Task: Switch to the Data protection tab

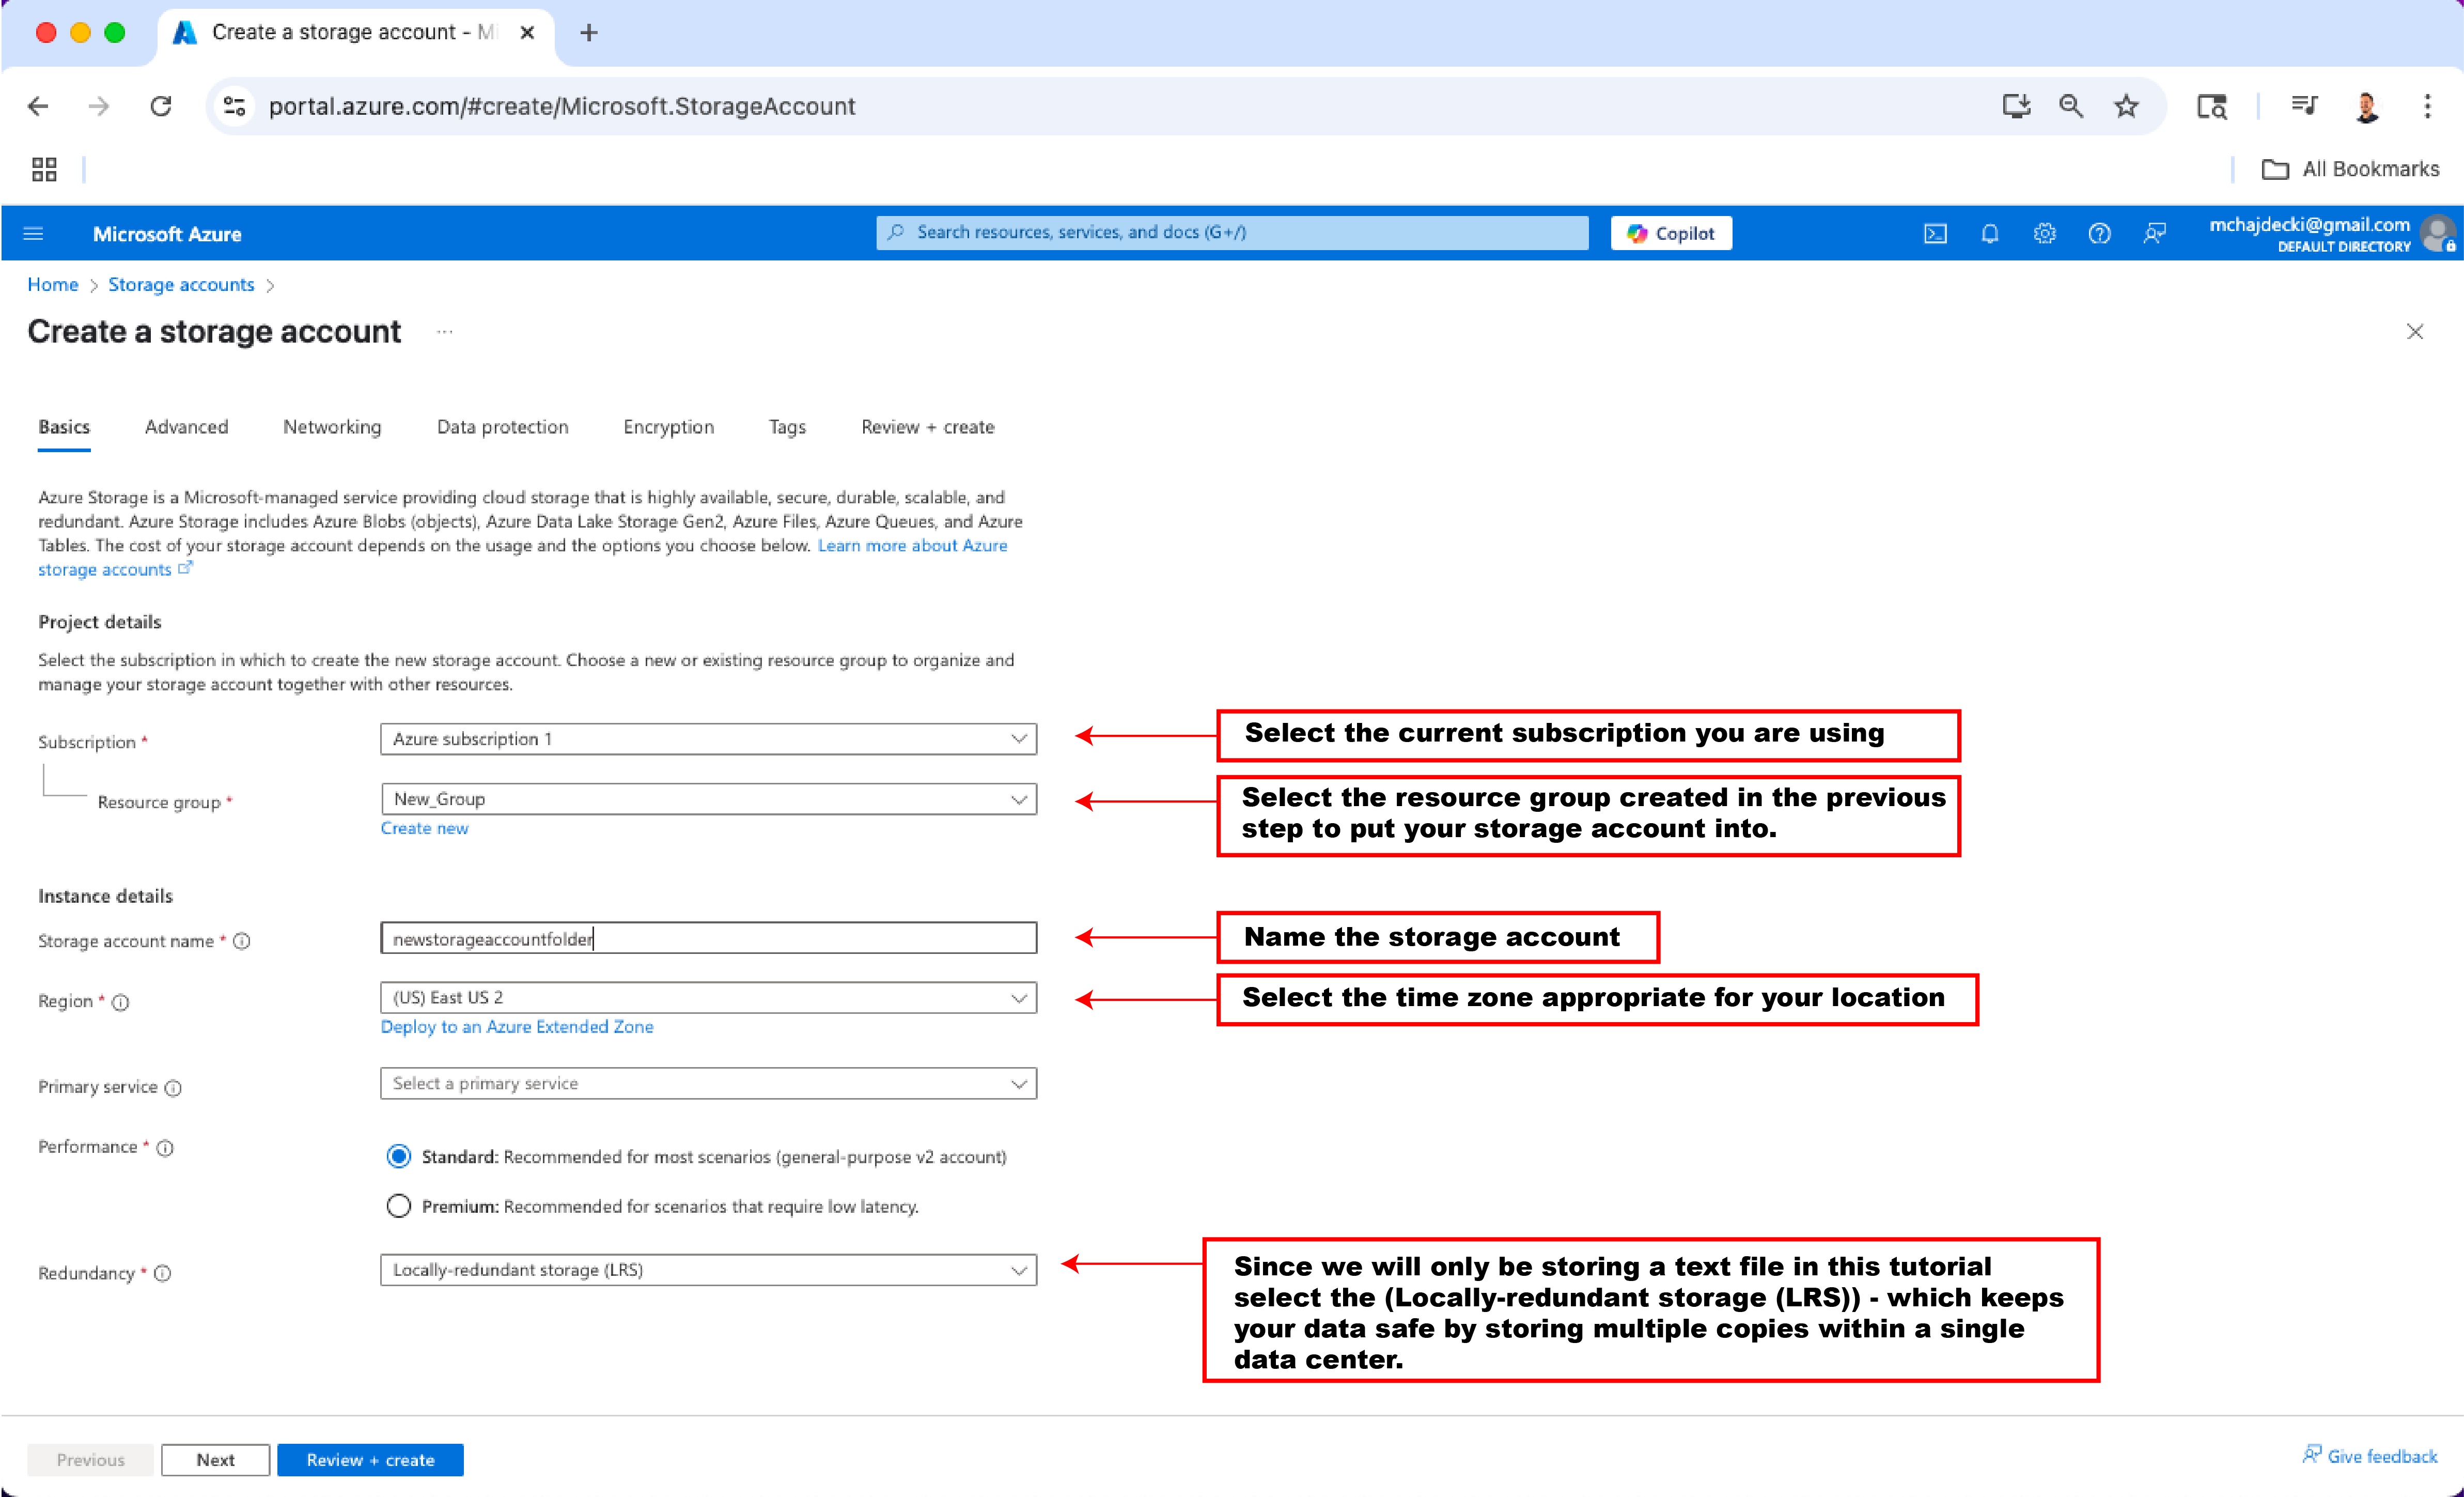Action: 502,427
